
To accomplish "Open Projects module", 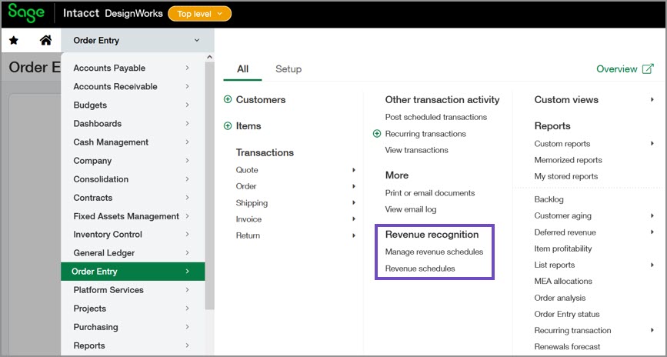I will point(133,309).
